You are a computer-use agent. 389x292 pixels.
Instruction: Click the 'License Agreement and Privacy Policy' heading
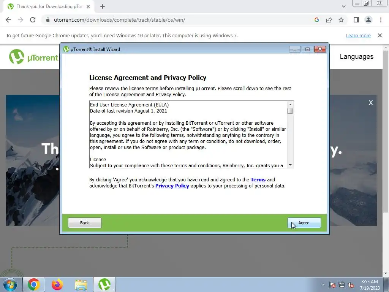148,78
